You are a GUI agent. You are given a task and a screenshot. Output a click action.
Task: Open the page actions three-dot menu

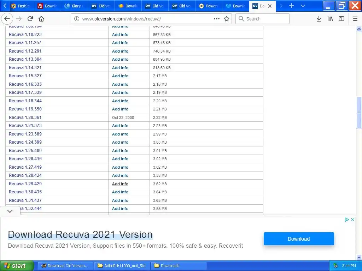217,19
